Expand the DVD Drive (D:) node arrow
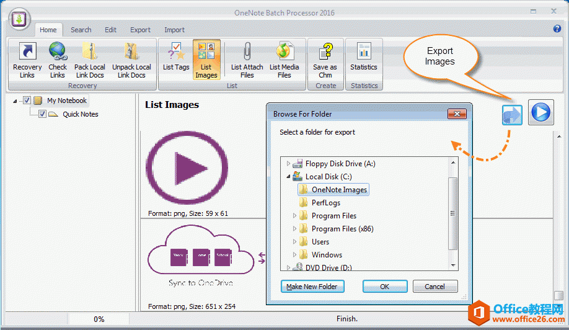 click(288, 267)
